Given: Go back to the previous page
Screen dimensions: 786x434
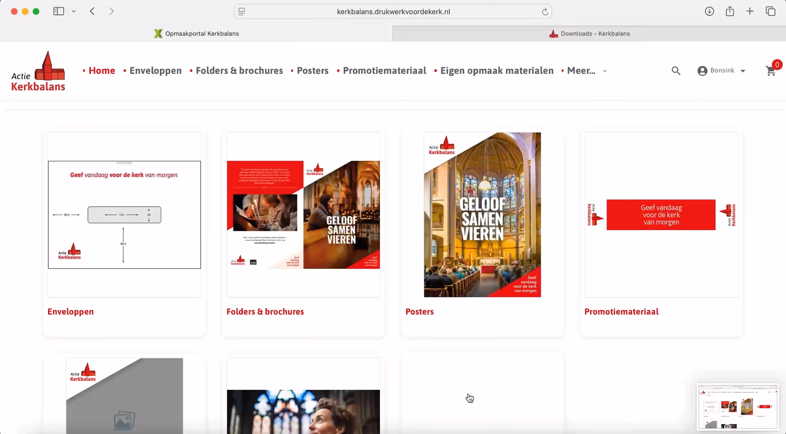Looking at the screenshot, I should pos(92,12).
